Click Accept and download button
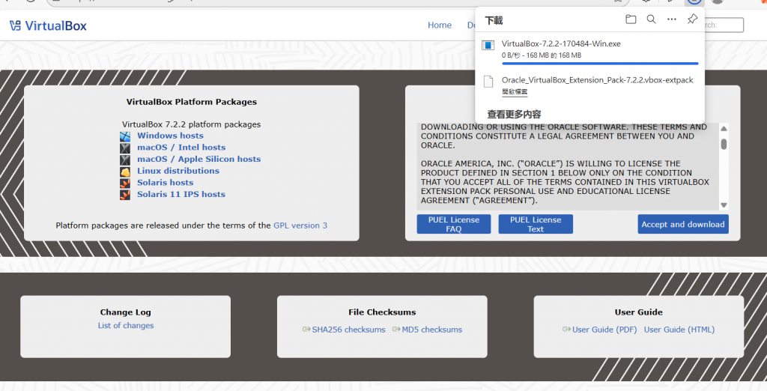The width and height of the screenshot is (767, 391). (683, 224)
